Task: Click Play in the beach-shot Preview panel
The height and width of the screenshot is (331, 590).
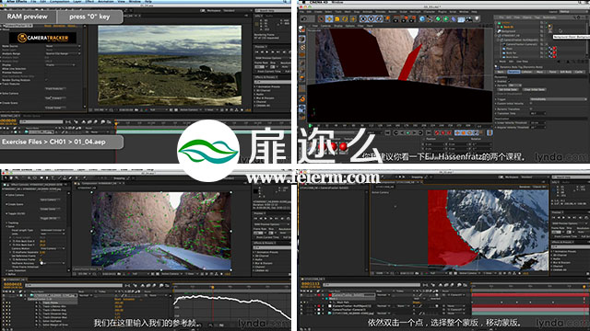Action: coord(267,51)
